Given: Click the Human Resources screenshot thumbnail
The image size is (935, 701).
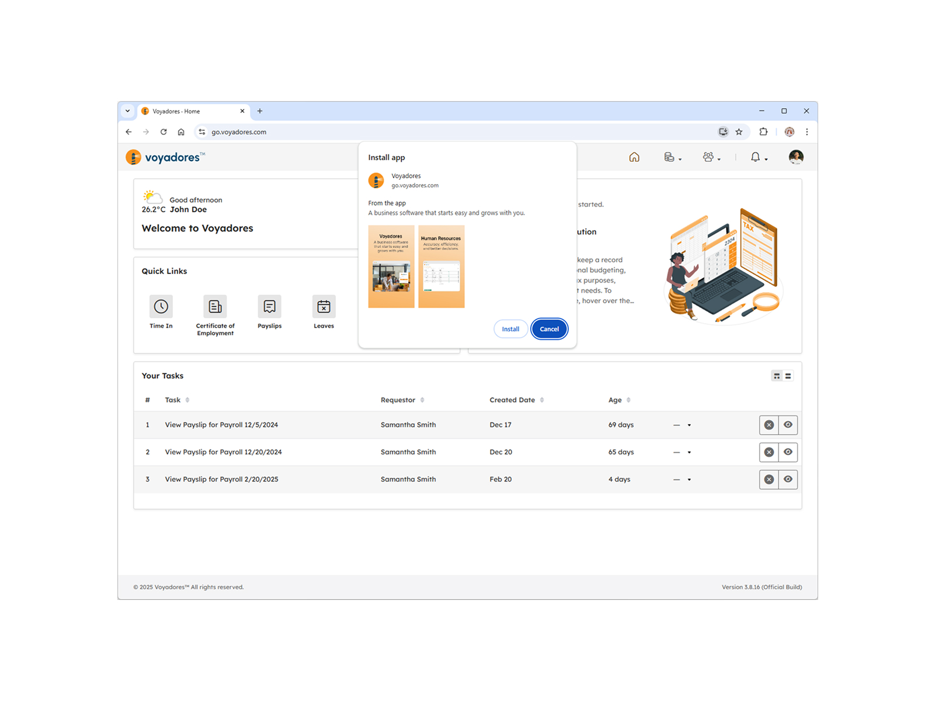Looking at the screenshot, I should pyautogui.click(x=442, y=266).
